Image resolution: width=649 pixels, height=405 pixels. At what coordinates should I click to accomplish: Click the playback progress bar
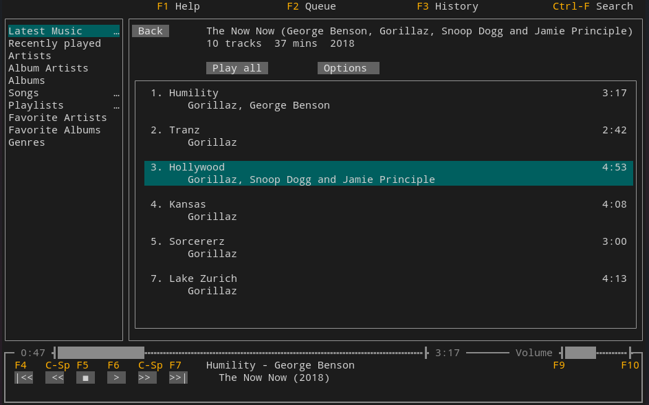point(240,353)
